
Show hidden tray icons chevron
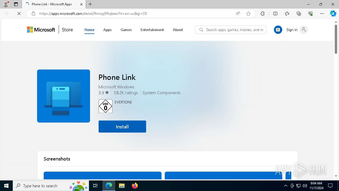pos(286,186)
